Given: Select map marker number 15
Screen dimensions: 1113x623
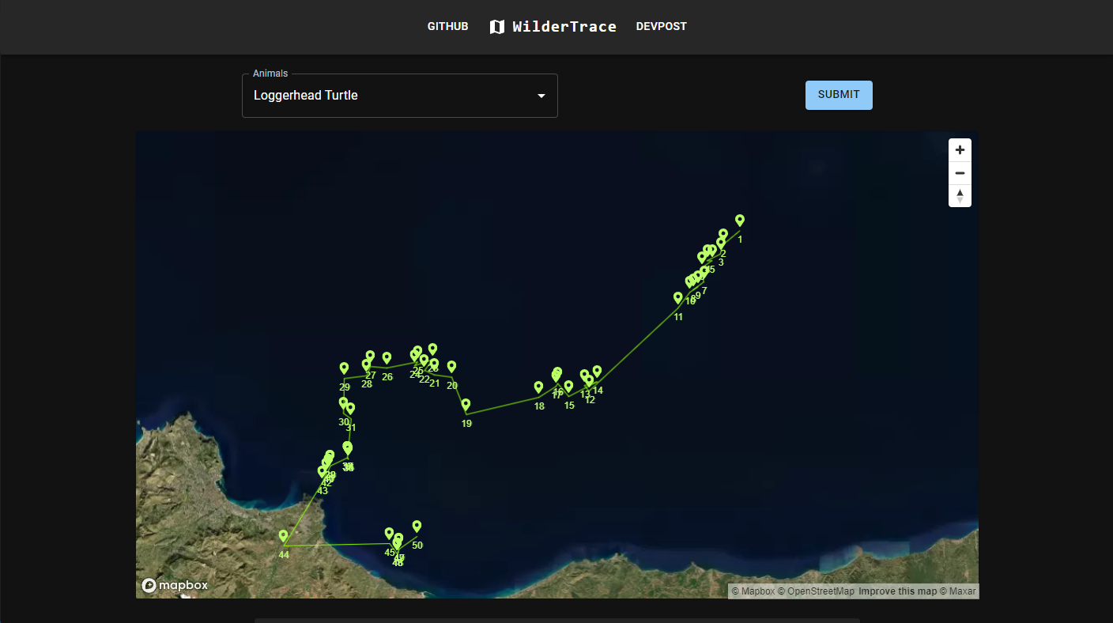Looking at the screenshot, I should click(568, 387).
